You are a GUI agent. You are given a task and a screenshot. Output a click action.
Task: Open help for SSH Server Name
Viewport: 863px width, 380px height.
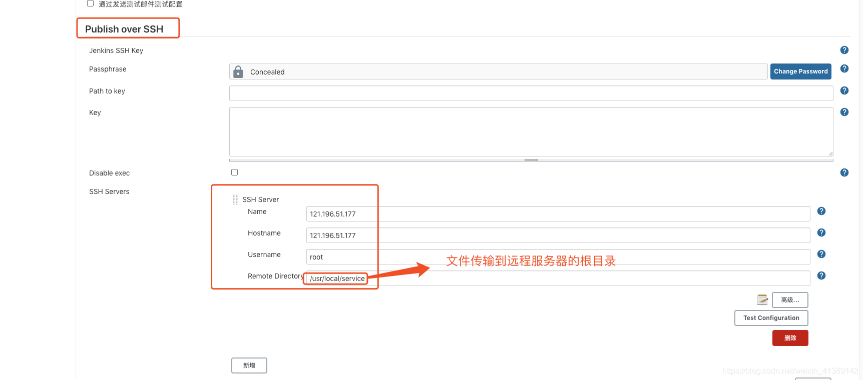[821, 211]
